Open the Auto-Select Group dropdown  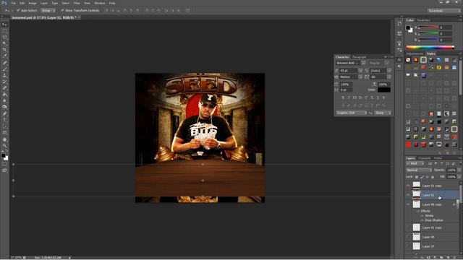(x=48, y=10)
